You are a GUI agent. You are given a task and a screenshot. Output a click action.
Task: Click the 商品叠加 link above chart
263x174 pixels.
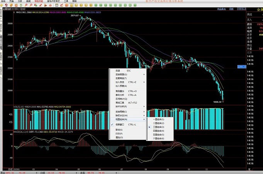221,9
